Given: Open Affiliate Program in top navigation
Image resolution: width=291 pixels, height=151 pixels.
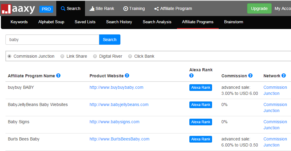Looking at the screenshot, I should click(x=173, y=8).
